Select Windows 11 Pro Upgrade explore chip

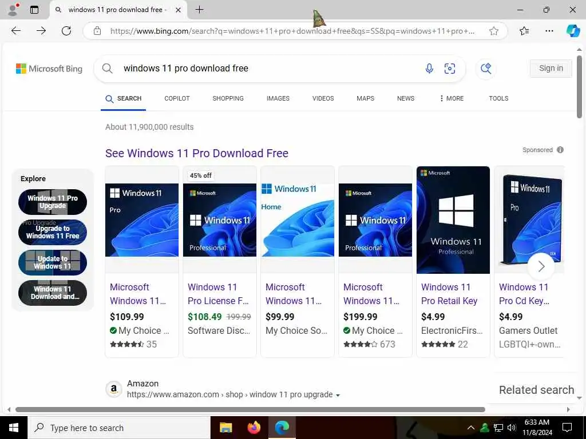coord(53,202)
